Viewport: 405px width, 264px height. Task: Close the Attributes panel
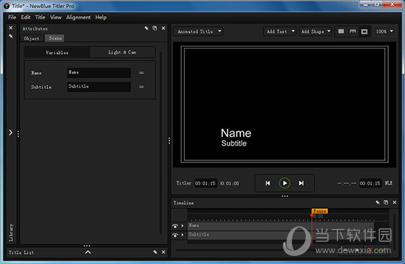pyautogui.click(x=163, y=28)
